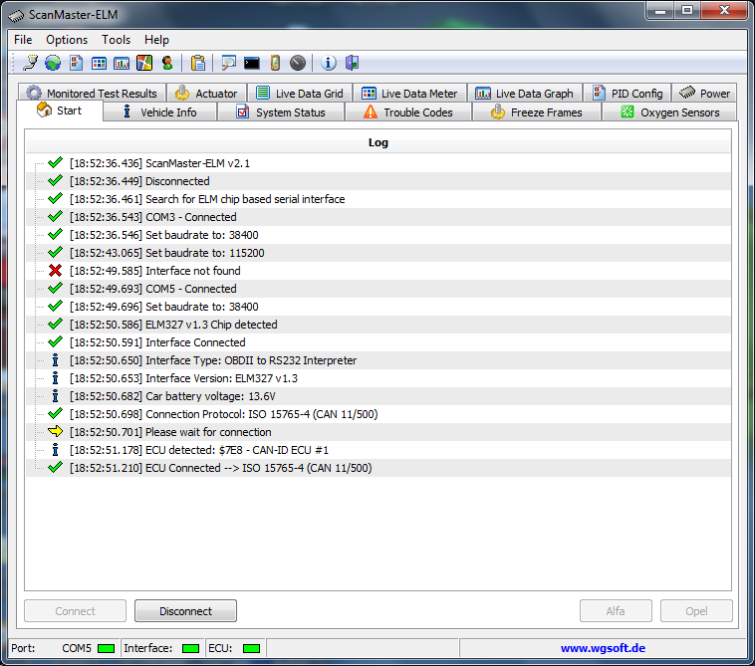Click the clipboard icon in toolbar
Screen dimensions: 755x666
pos(198,63)
